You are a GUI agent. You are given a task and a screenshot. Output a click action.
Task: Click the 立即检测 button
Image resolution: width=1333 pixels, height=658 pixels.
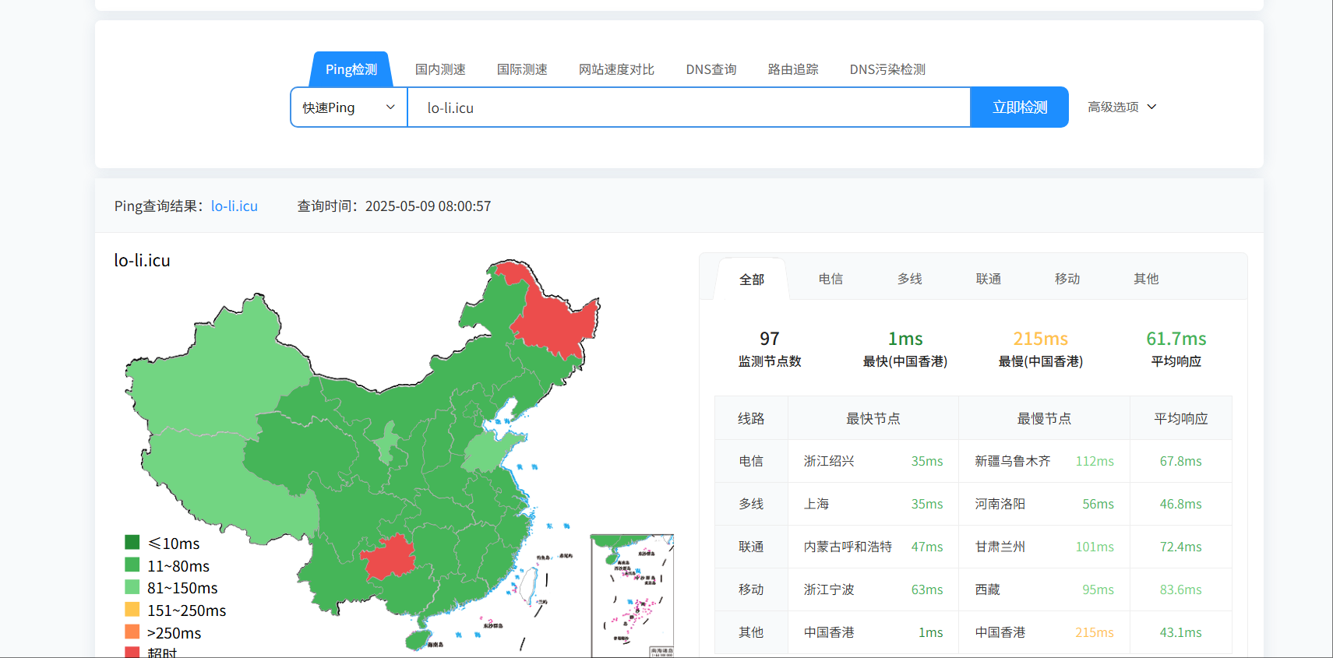pos(1019,107)
